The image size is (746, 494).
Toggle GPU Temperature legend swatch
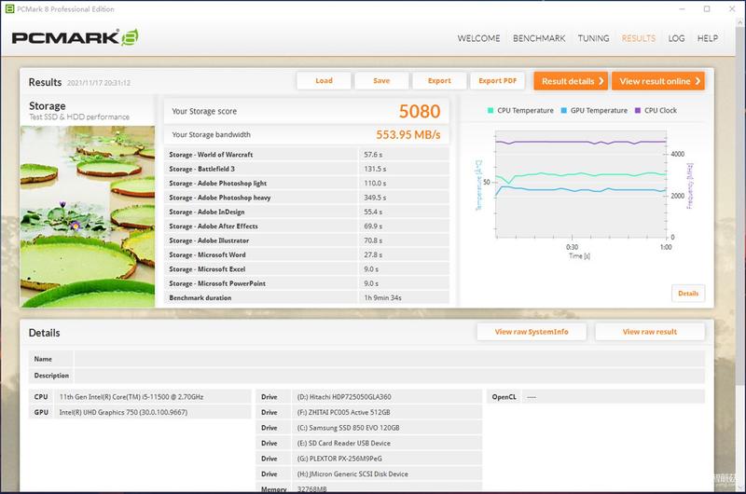[x=564, y=110]
